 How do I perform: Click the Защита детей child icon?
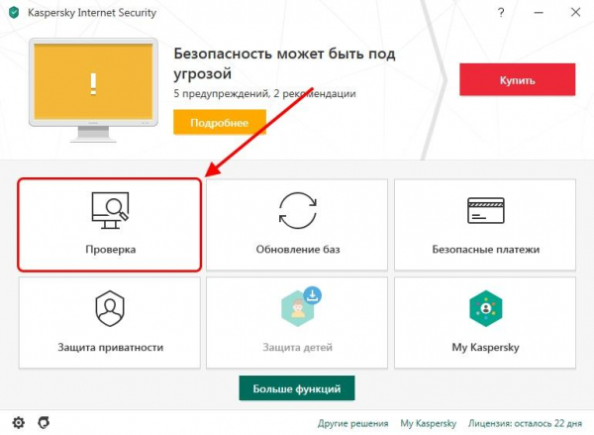pos(298,311)
